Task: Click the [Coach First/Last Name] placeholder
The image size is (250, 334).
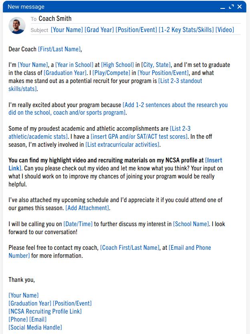Action: [130, 248]
